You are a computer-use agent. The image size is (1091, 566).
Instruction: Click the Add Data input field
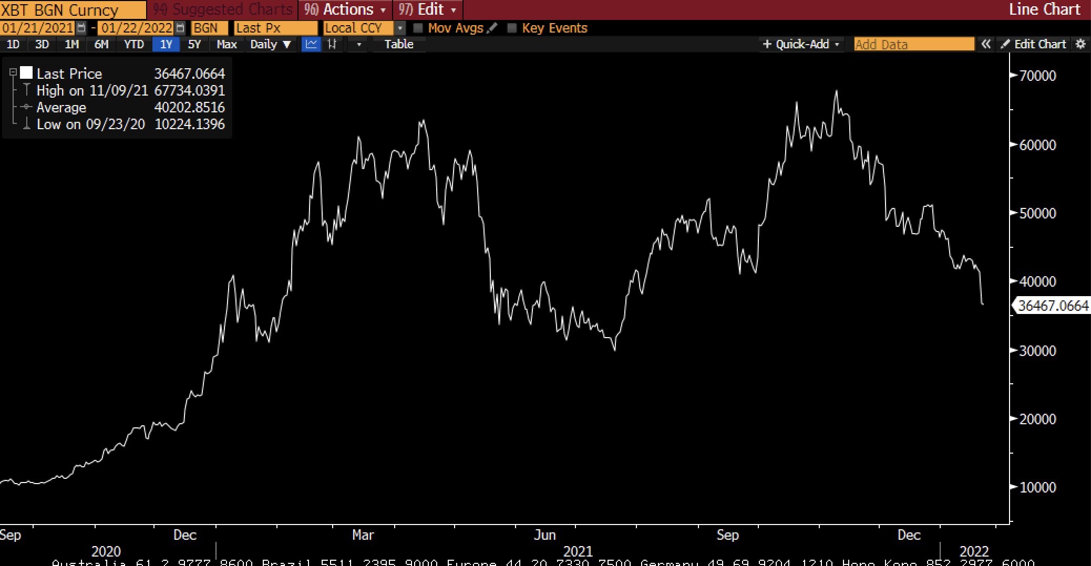913,44
